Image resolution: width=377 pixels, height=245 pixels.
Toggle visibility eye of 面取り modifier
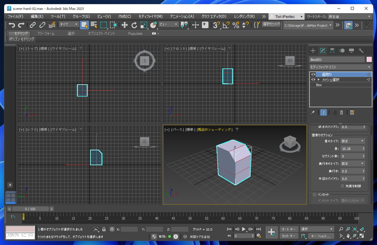click(x=313, y=74)
